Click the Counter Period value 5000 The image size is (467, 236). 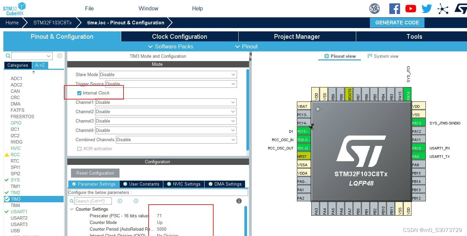[x=162, y=229]
